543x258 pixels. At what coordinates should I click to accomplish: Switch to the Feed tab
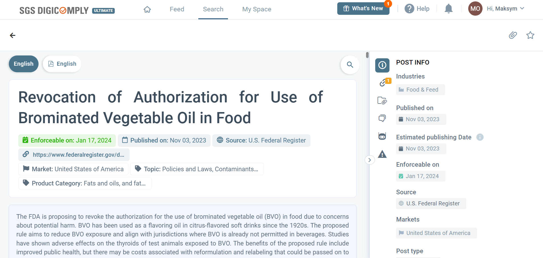(x=177, y=9)
